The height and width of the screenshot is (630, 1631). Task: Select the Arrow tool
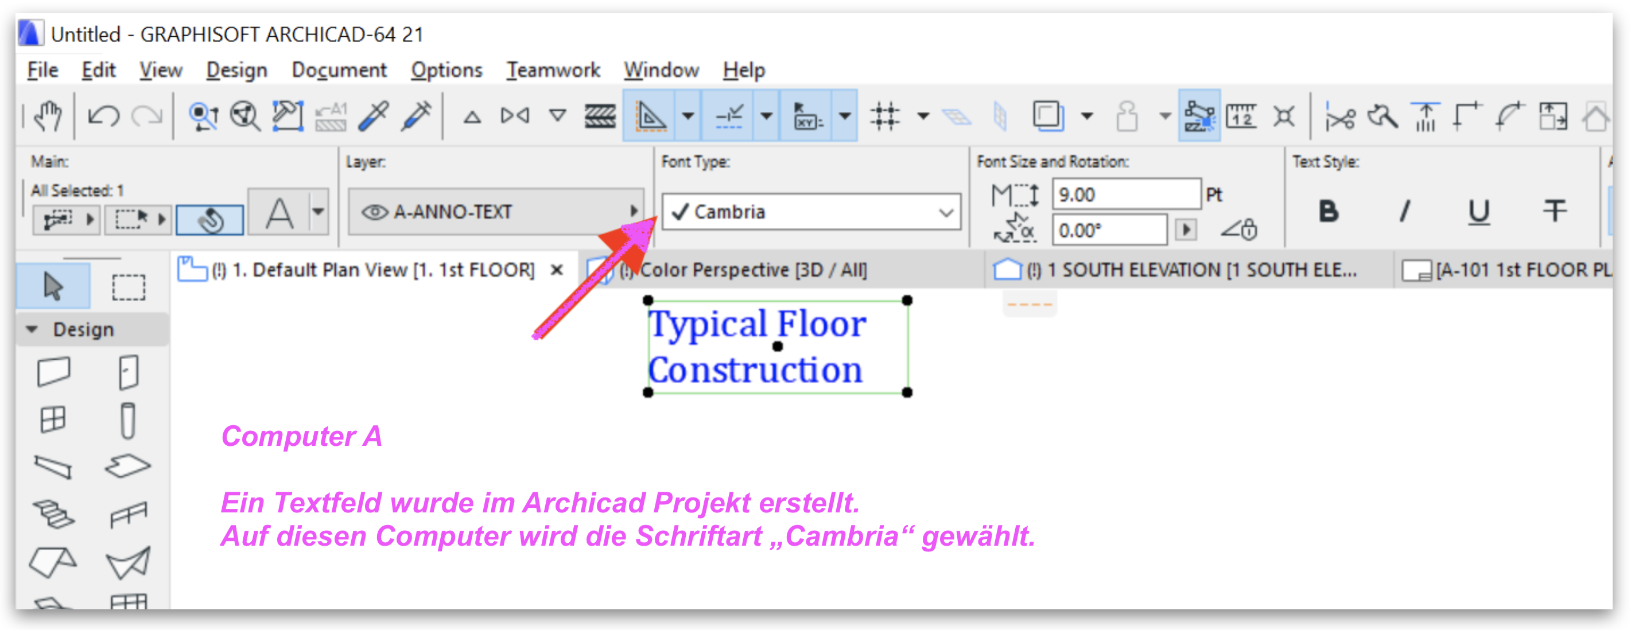(x=53, y=287)
